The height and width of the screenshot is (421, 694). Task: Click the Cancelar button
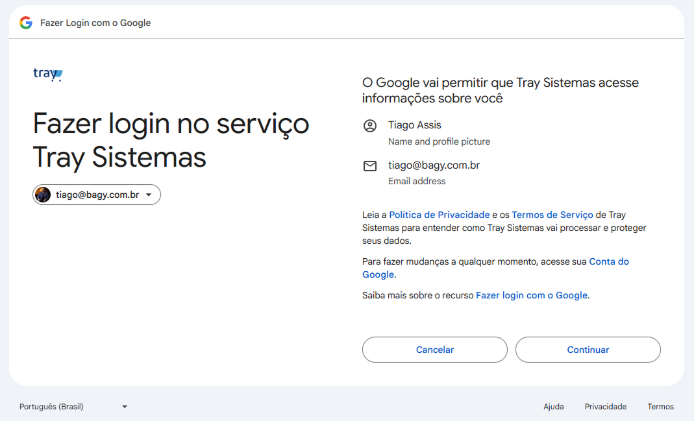[x=434, y=350]
